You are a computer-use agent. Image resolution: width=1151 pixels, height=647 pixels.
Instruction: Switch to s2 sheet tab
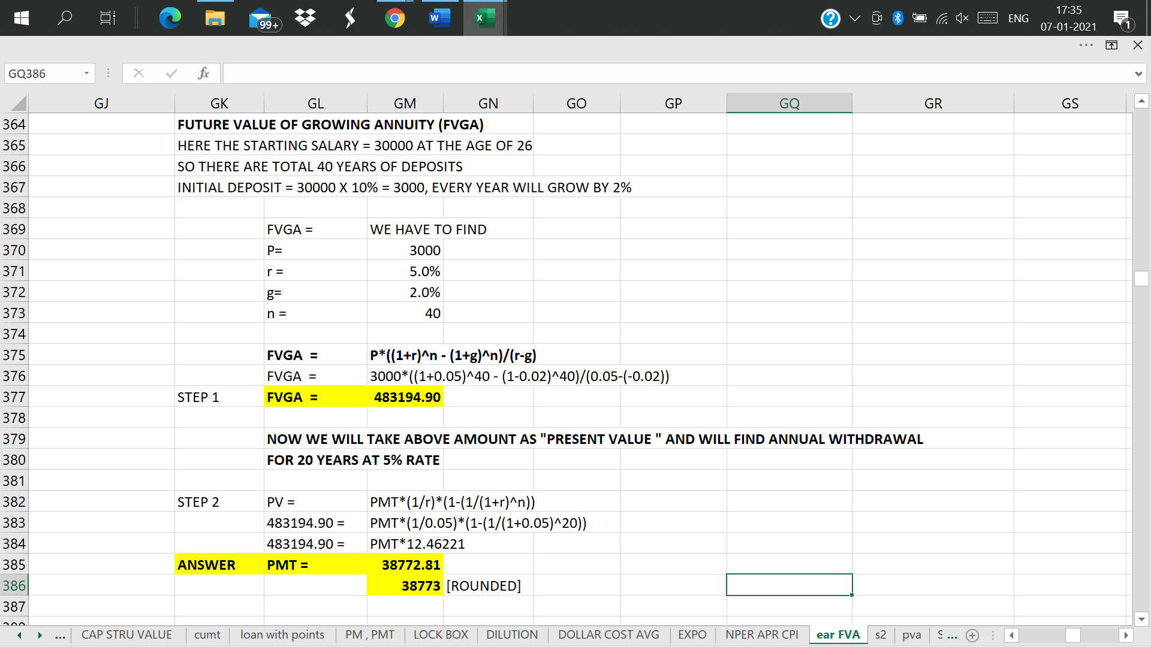[880, 634]
